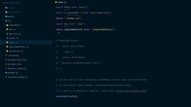Screen dimensions: 191x107
Task: Select the components folder label
Action: pos(14,25)
